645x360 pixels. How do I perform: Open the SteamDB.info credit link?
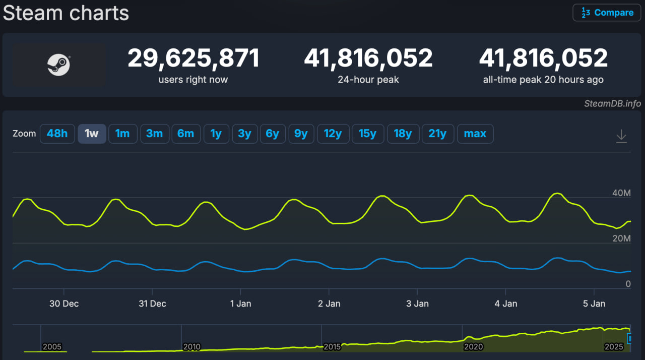(612, 103)
